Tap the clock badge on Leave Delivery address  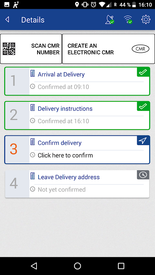[143, 175]
